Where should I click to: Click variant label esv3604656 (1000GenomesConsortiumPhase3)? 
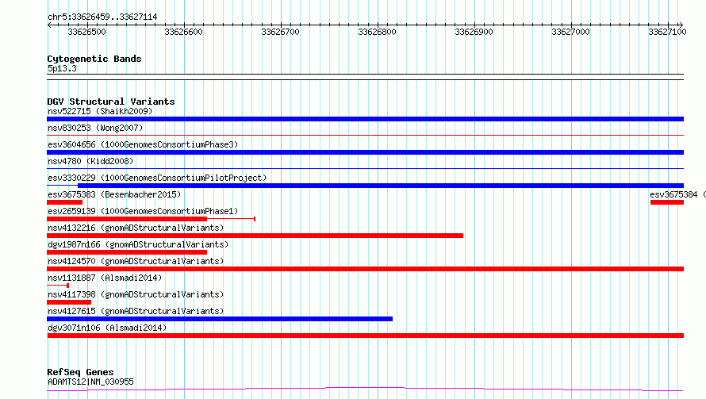click(143, 144)
